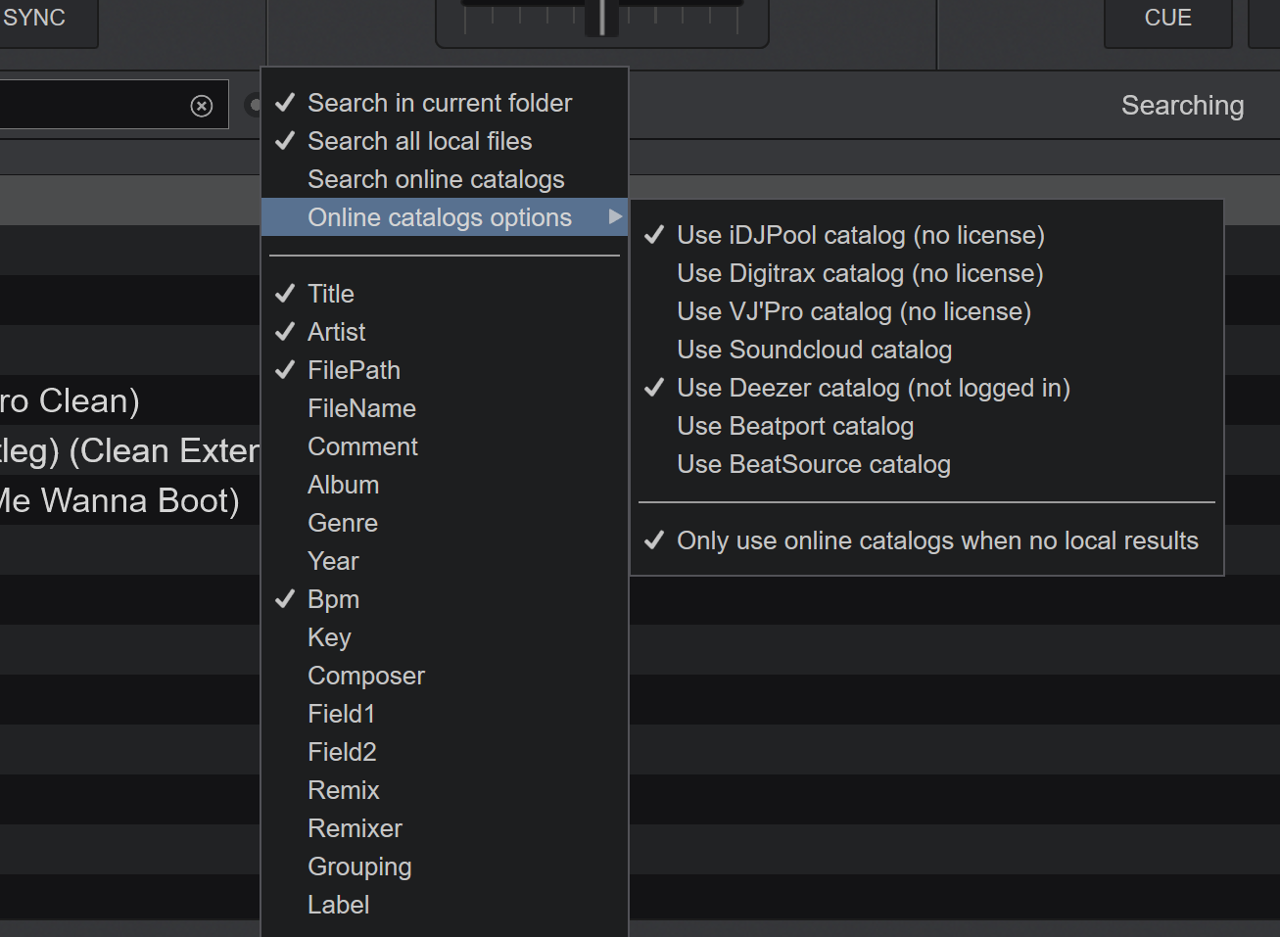Clear the search field with the X icon
The image size is (1280, 937).
202,106
